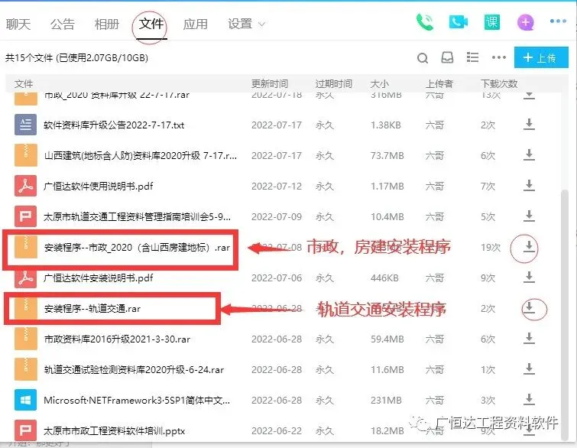Sort by the 下载次数 column header
Image resolution: width=577 pixels, height=448 pixels.
[499, 83]
